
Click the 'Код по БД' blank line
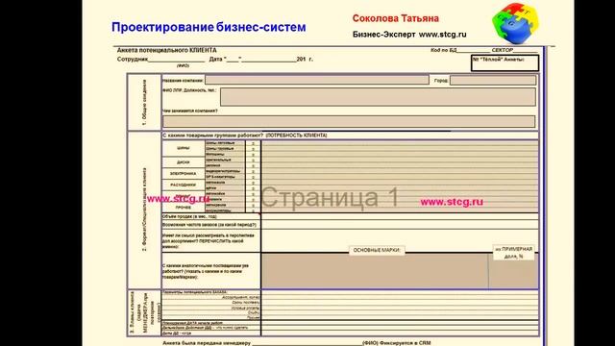point(474,51)
